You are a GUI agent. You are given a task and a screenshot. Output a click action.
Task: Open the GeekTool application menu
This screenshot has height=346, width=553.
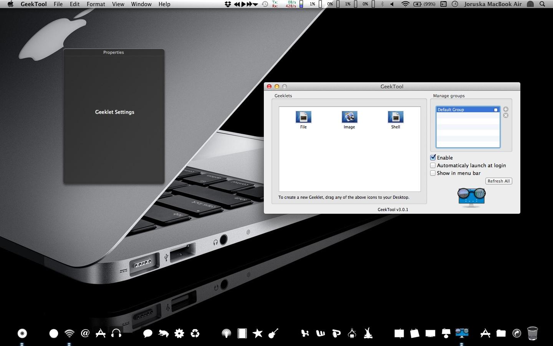34,4
